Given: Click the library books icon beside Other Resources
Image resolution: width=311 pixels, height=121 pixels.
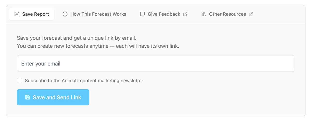Looking at the screenshot, I should 204,14.
